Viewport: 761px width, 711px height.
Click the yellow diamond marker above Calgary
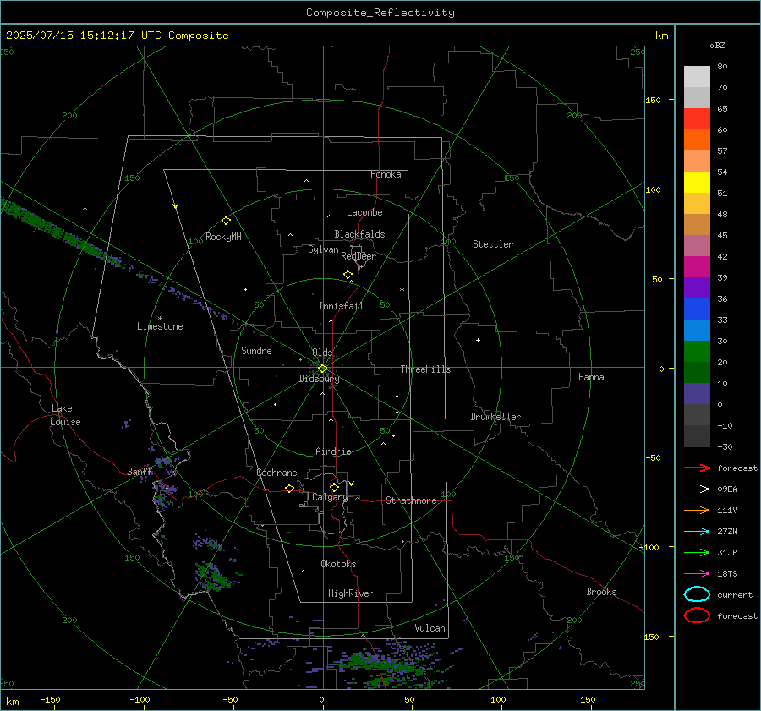[x=334, y=487]
